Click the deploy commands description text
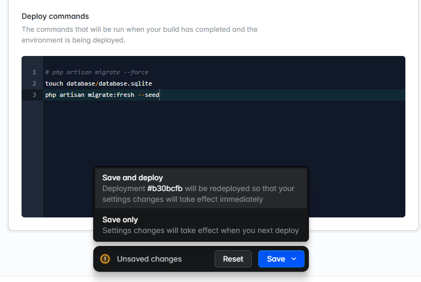The image size is (421, 282). click(139, 34)
